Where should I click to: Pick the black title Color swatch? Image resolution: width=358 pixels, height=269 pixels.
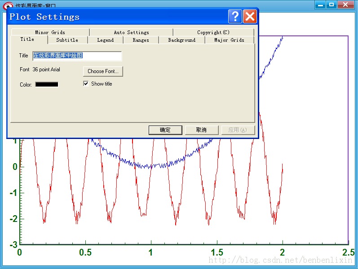pyautogui.click(x=47, y=84)
